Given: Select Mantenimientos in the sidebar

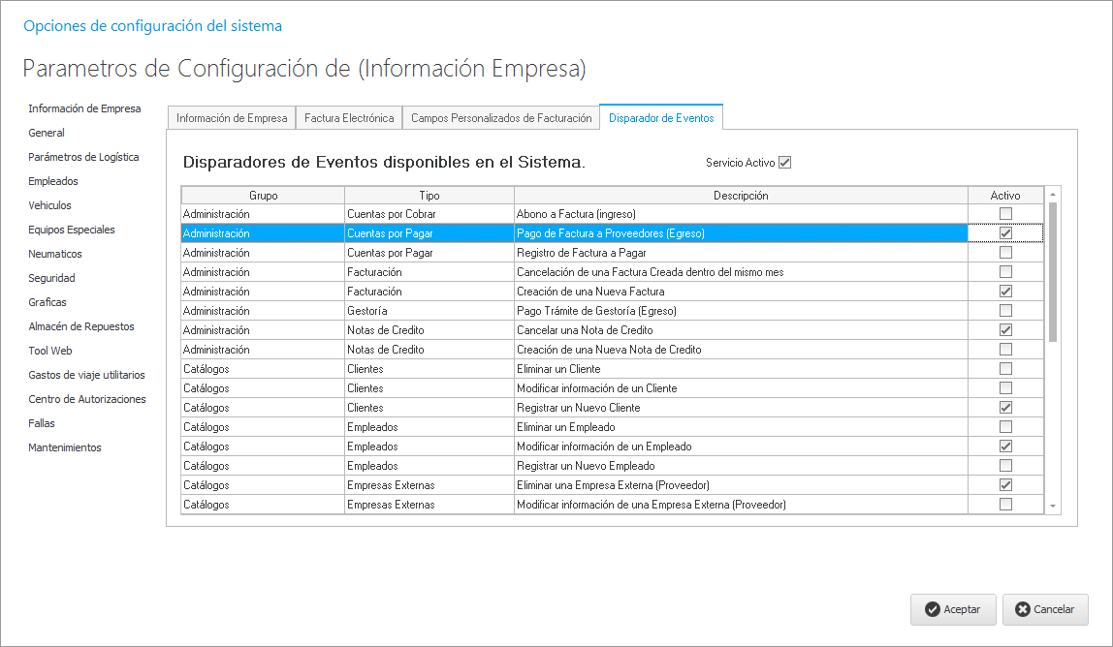Looking at the screenshot, I should tap(65, 447).
